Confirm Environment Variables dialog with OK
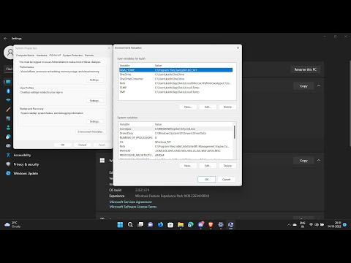 coord(206,179)
